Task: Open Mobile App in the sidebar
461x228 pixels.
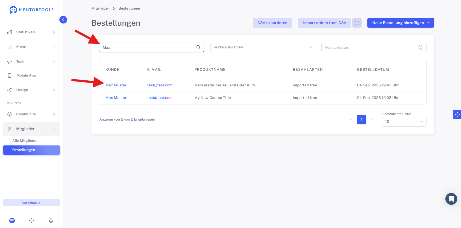Action: point(31,75)
